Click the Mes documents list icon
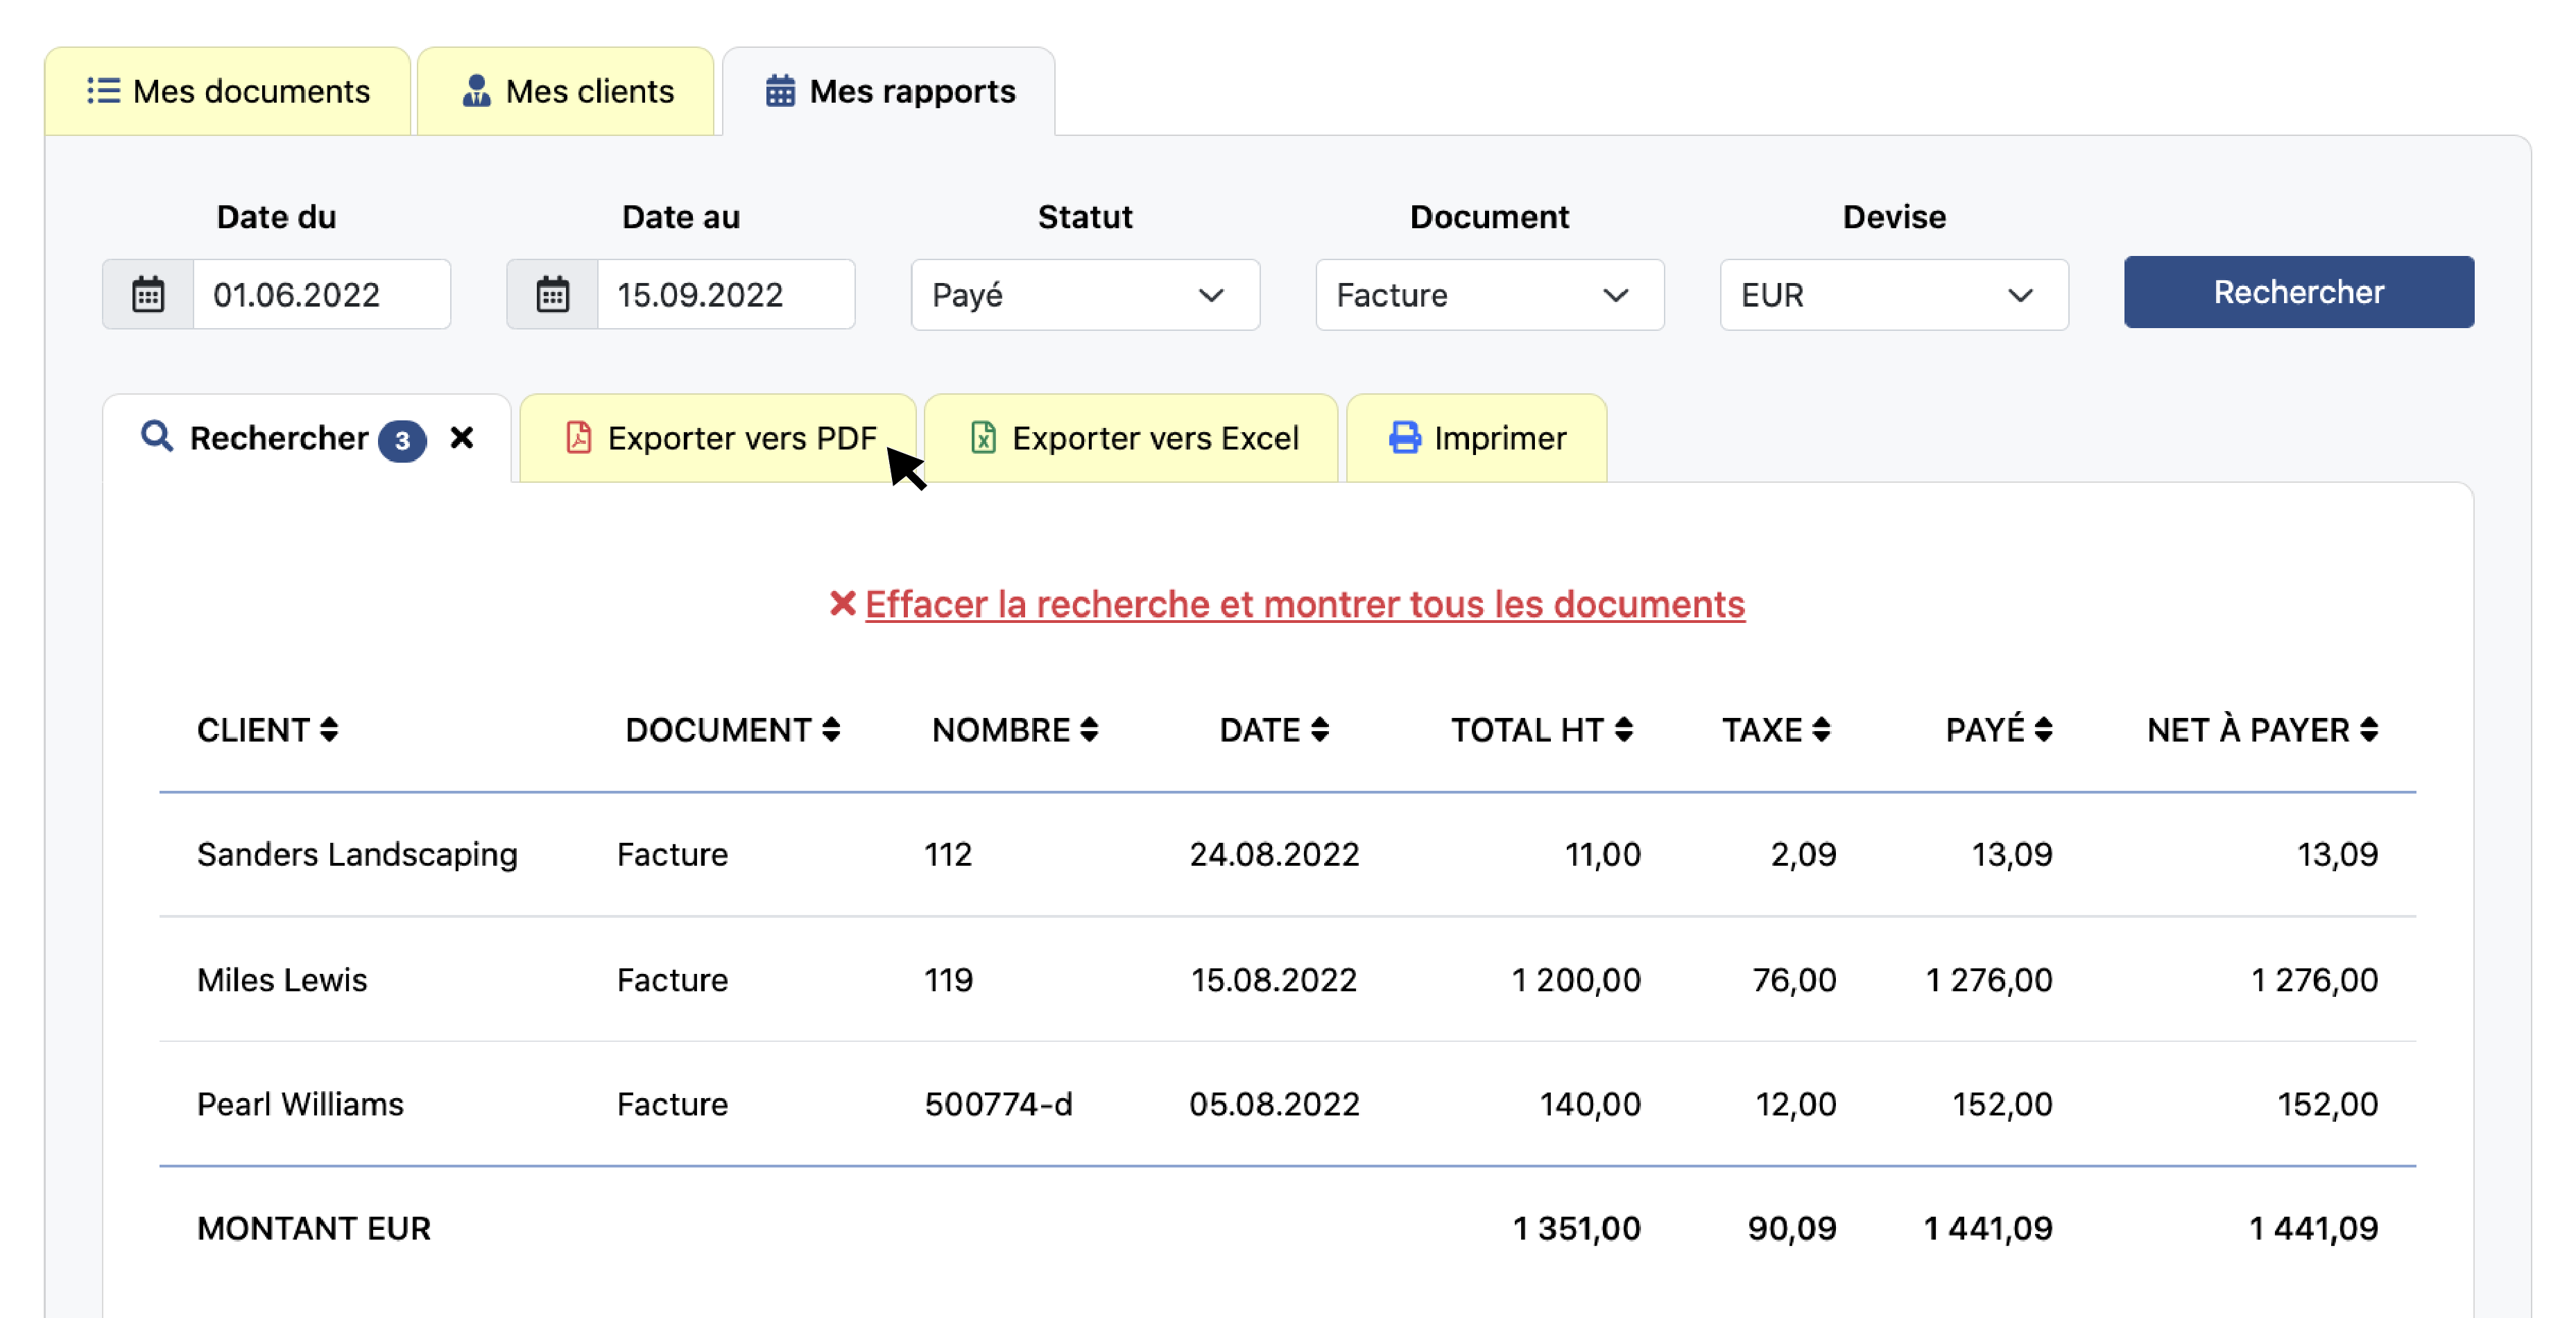 pos(103,91)
